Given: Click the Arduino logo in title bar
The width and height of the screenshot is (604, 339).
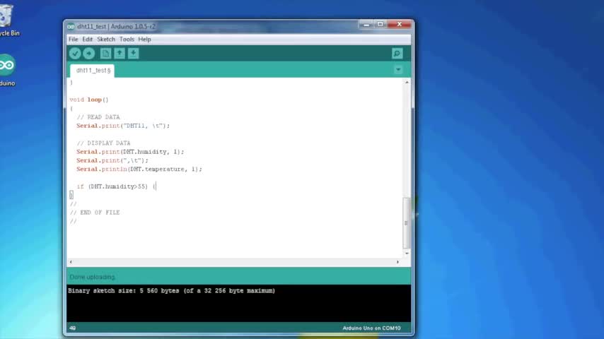Looking at the screenshot, I should click(71, 27).
